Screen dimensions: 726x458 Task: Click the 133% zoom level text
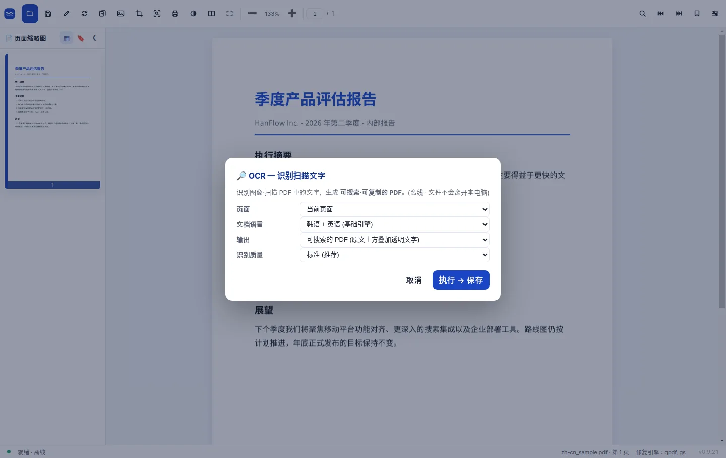[272, 14]
